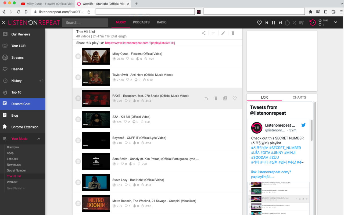Skip to the next track

point(280,23)
